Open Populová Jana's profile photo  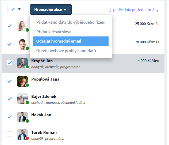[x=22, y=81]
